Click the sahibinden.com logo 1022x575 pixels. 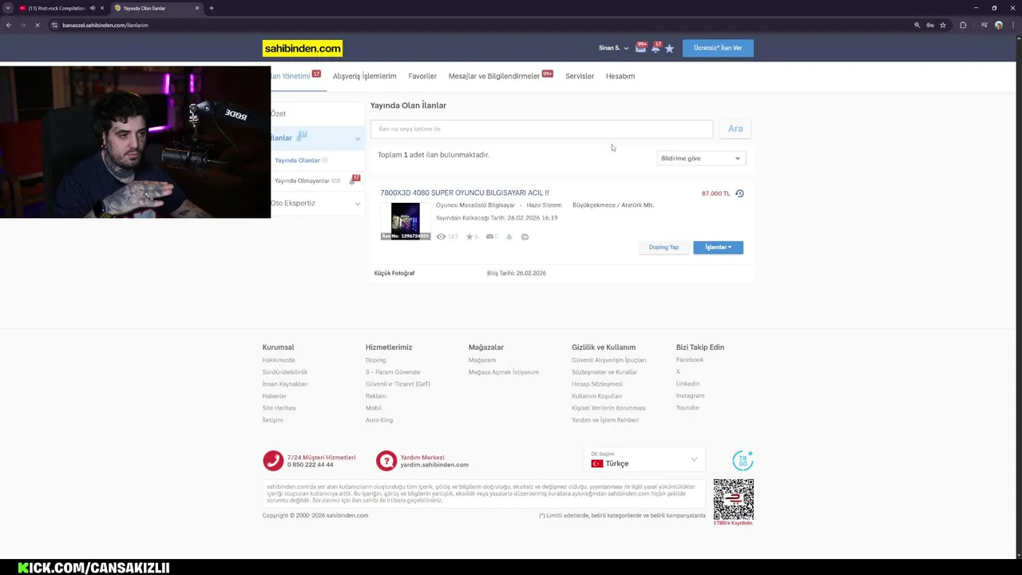(303, 49)
